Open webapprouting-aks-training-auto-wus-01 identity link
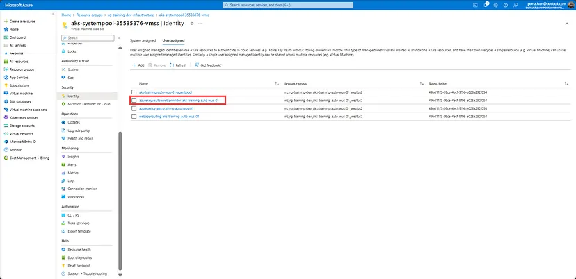The image size is (576, 279). pyautogui.click(x=169, y=116)
